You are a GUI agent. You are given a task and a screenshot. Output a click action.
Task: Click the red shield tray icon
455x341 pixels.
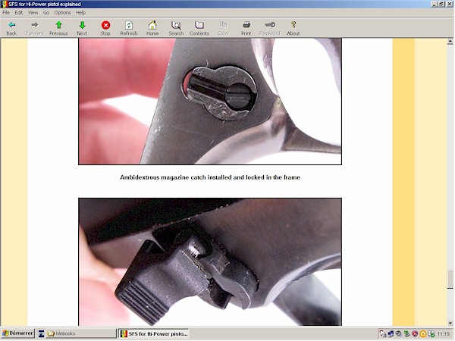(415, 333)
